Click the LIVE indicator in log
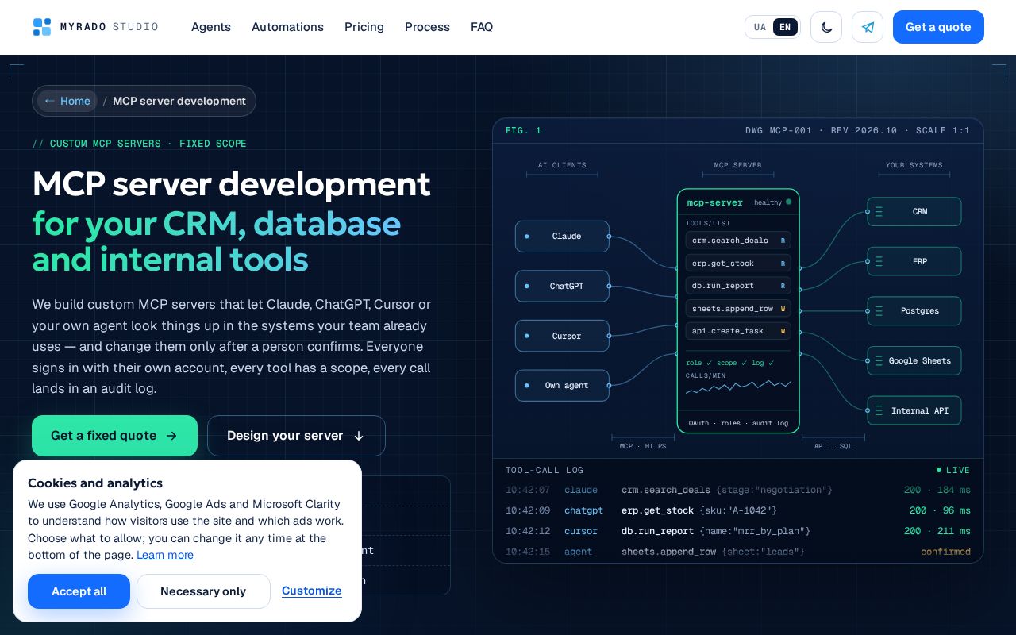This screenshot has width=1016, height=635. (953, 470)
